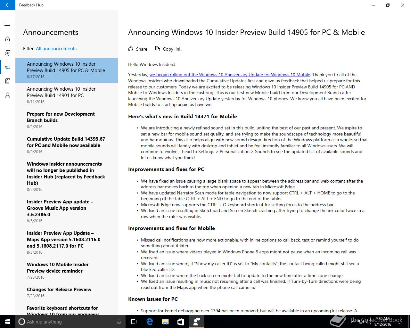This screenshot has height=328, width=410.
Task: Launch Microsoft Edge from taskbar
Action: 149,322
